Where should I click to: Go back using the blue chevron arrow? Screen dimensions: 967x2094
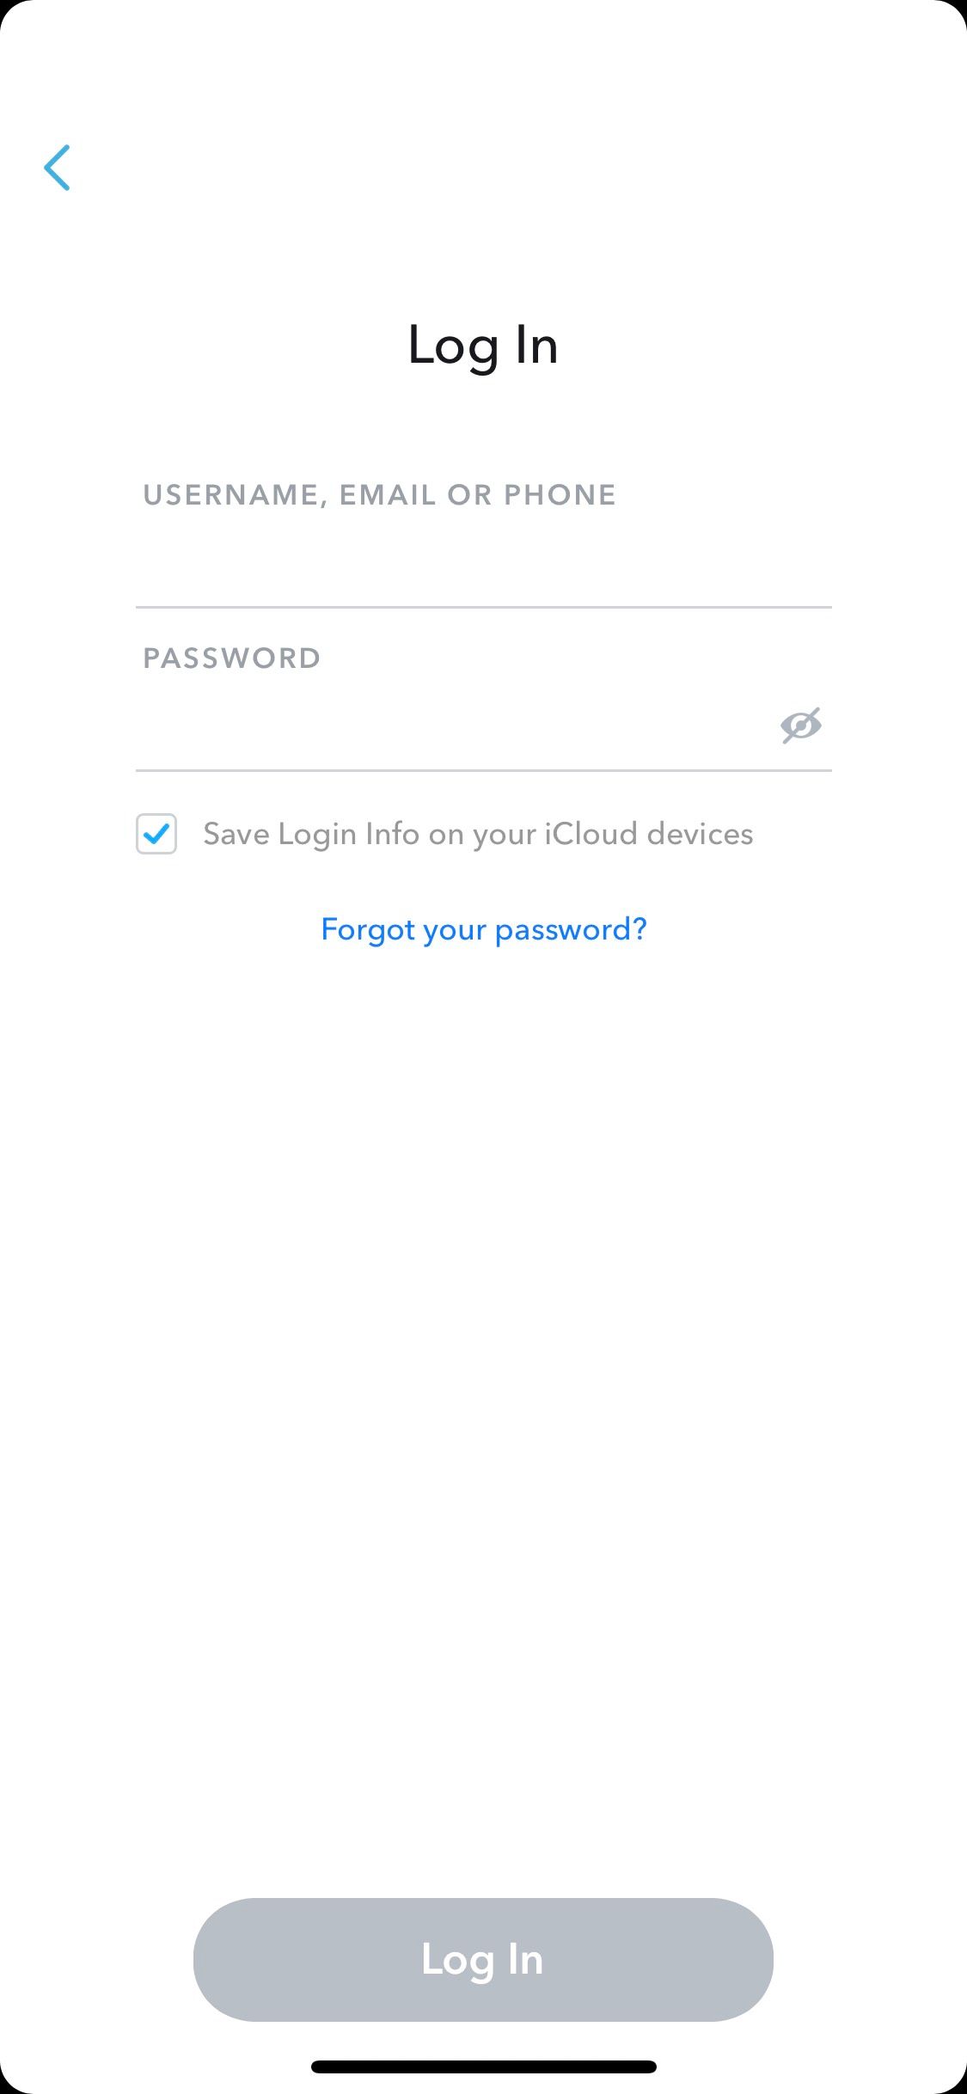(57, 167)
